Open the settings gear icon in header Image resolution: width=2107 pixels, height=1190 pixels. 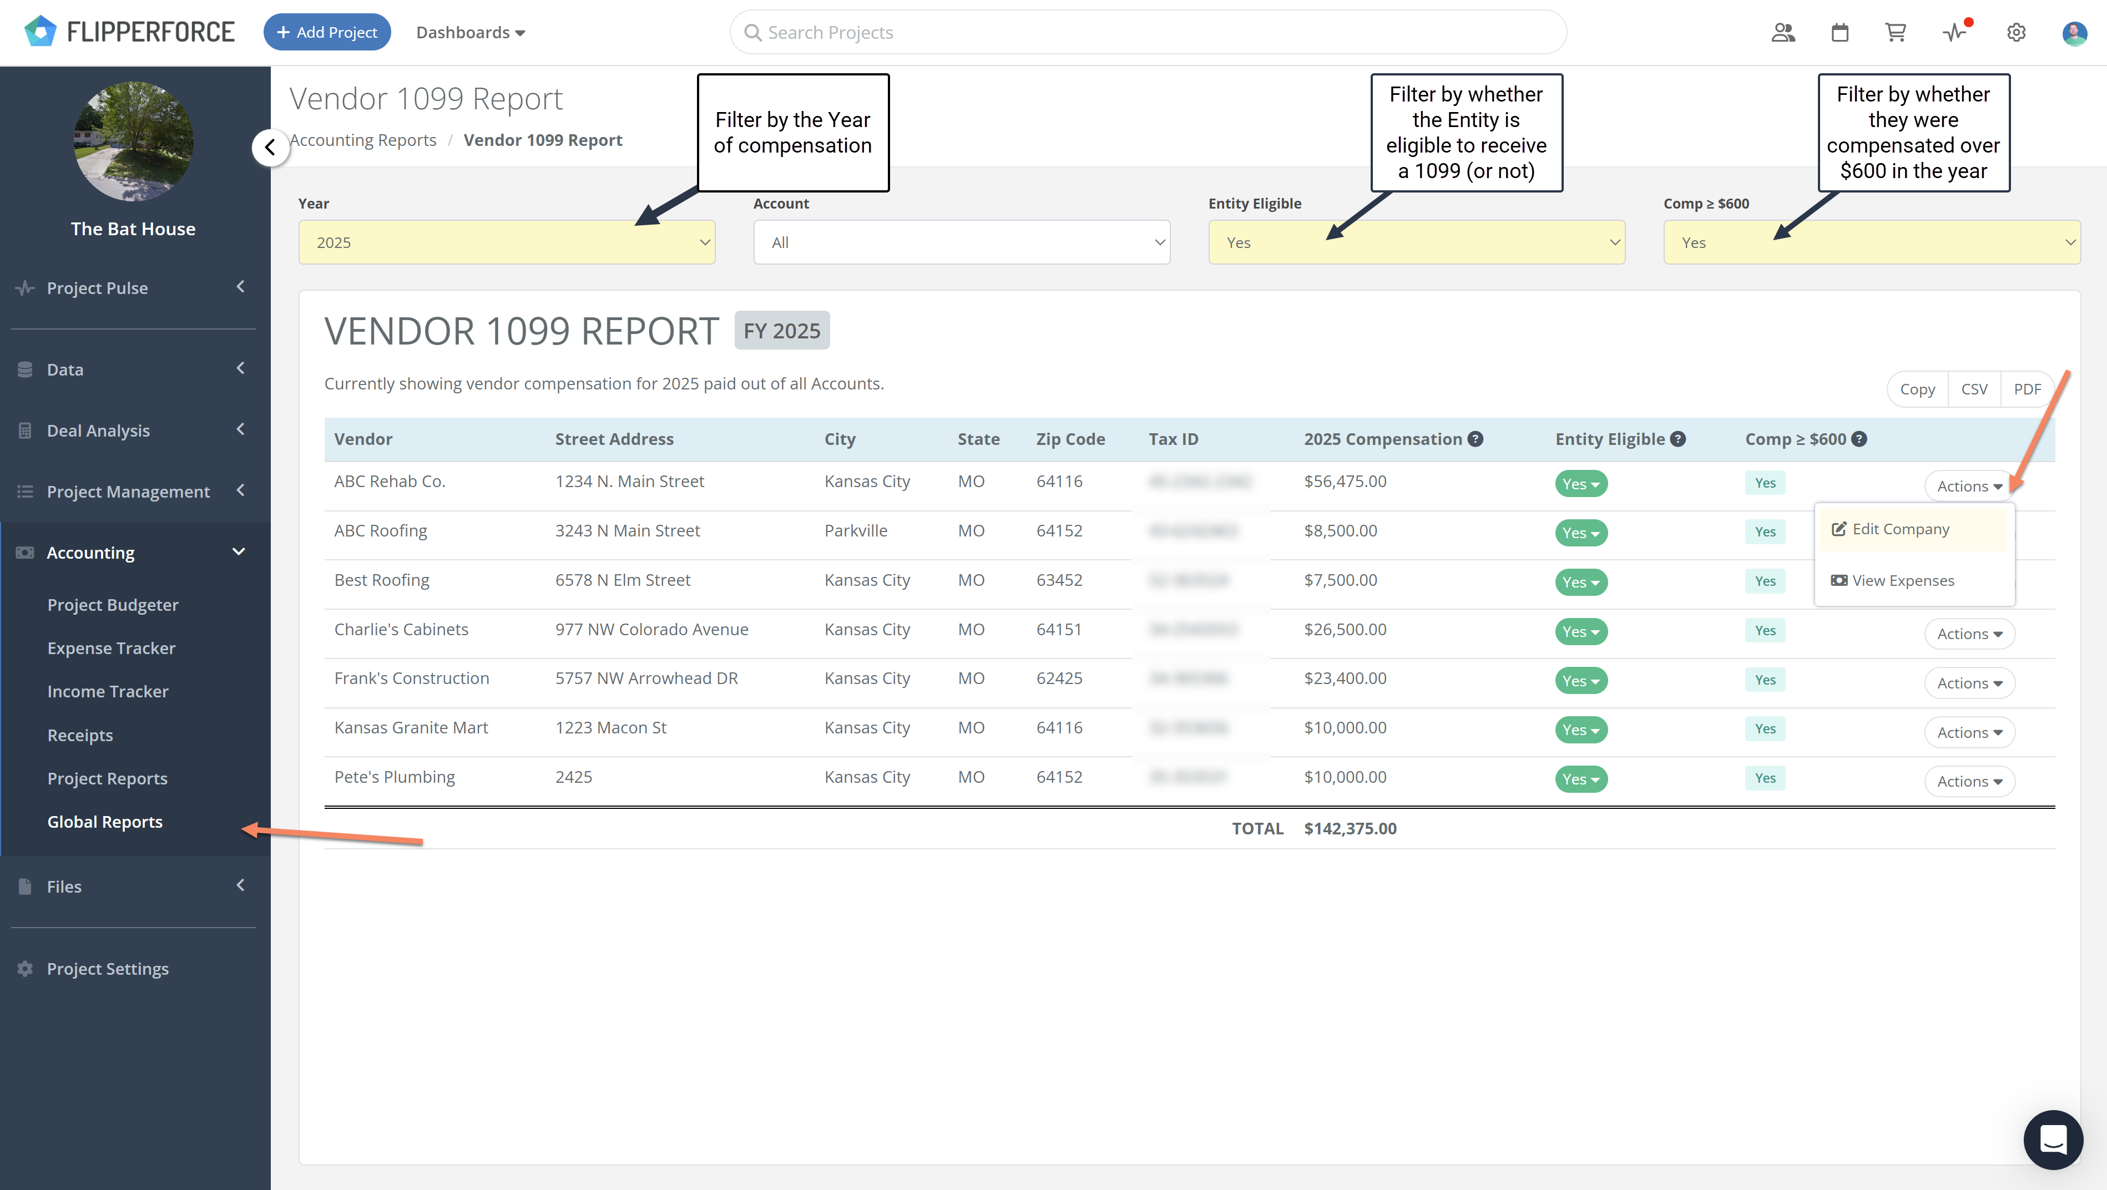[2016, 33]
